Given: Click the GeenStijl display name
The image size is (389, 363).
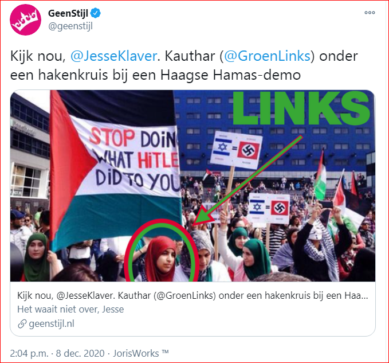Looking at the screenshot, I should click(68, 13).
